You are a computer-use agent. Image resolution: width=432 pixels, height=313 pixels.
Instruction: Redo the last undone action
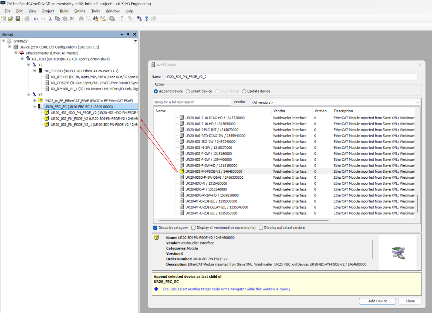pos(43,19)
